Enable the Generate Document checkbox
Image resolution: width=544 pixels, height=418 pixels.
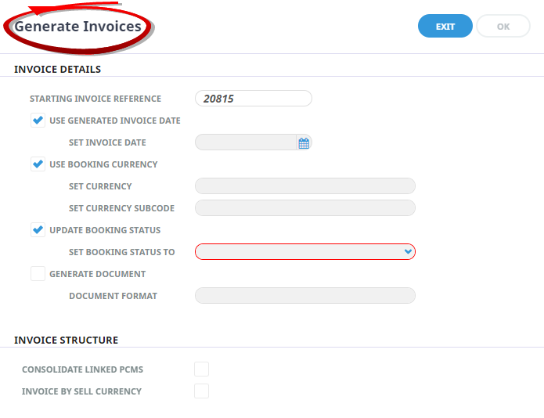click(38, 274)
